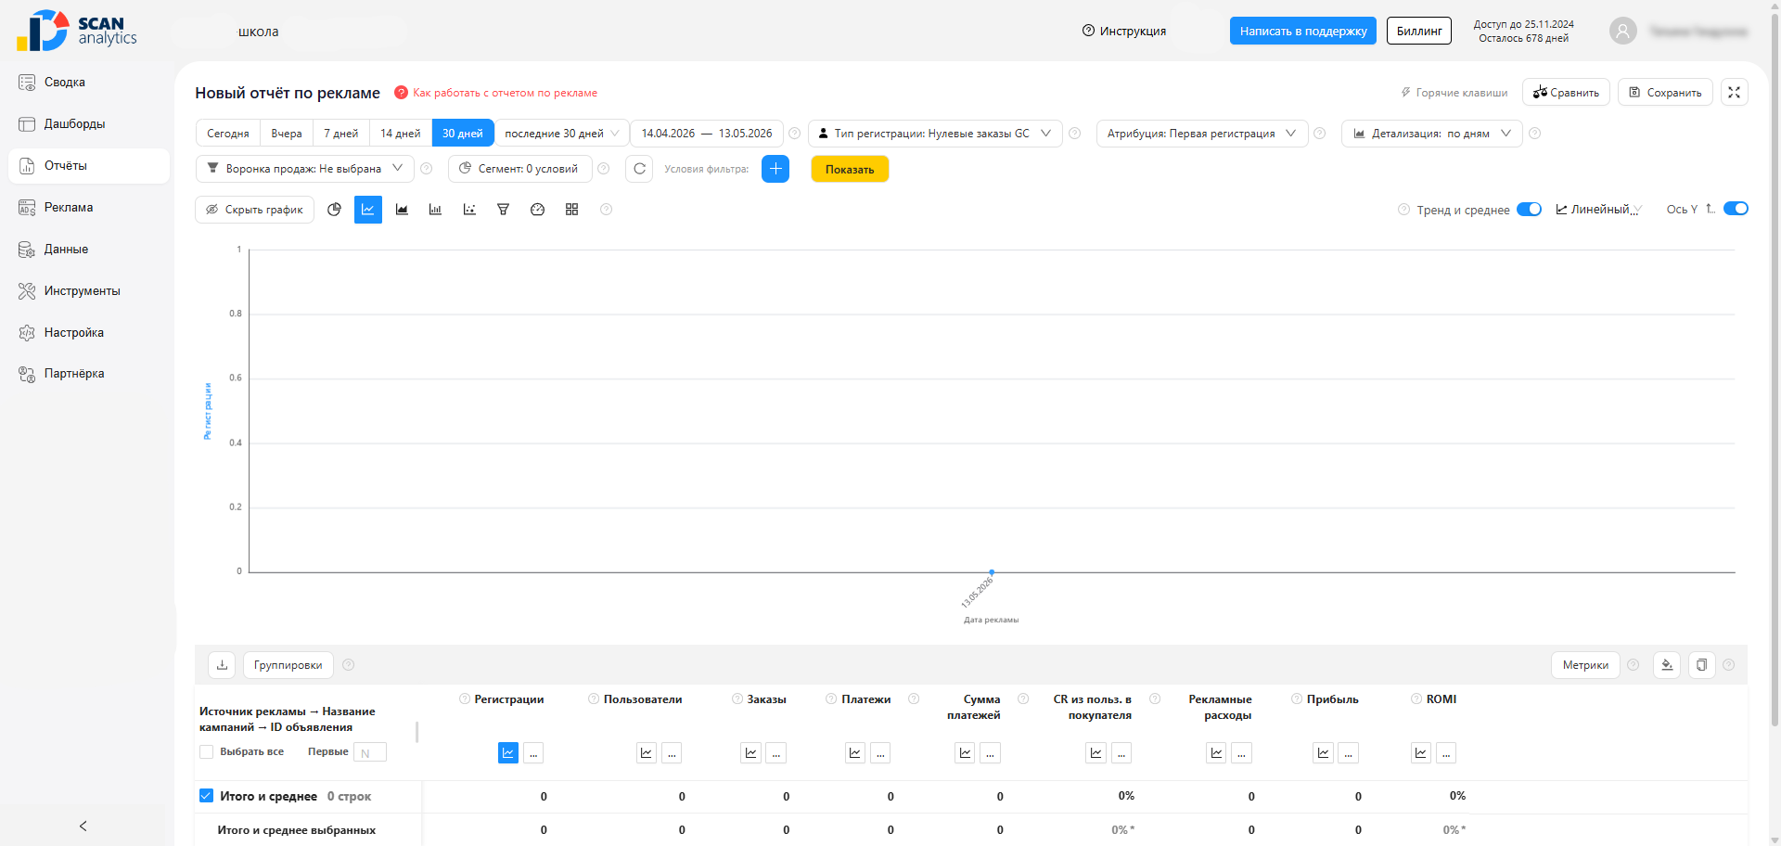Show ROMI metric on chart
The width and height of the screenshot is (1781, 846).
[1421, 753]
